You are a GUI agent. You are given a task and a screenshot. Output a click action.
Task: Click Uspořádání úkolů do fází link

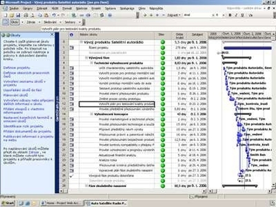click(23, 90)
